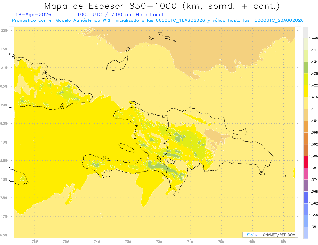Image resolution: width=318 pixels, height=245 pixels.
Task: Click the colorbar value '1.41'
Action: [312, 109]
